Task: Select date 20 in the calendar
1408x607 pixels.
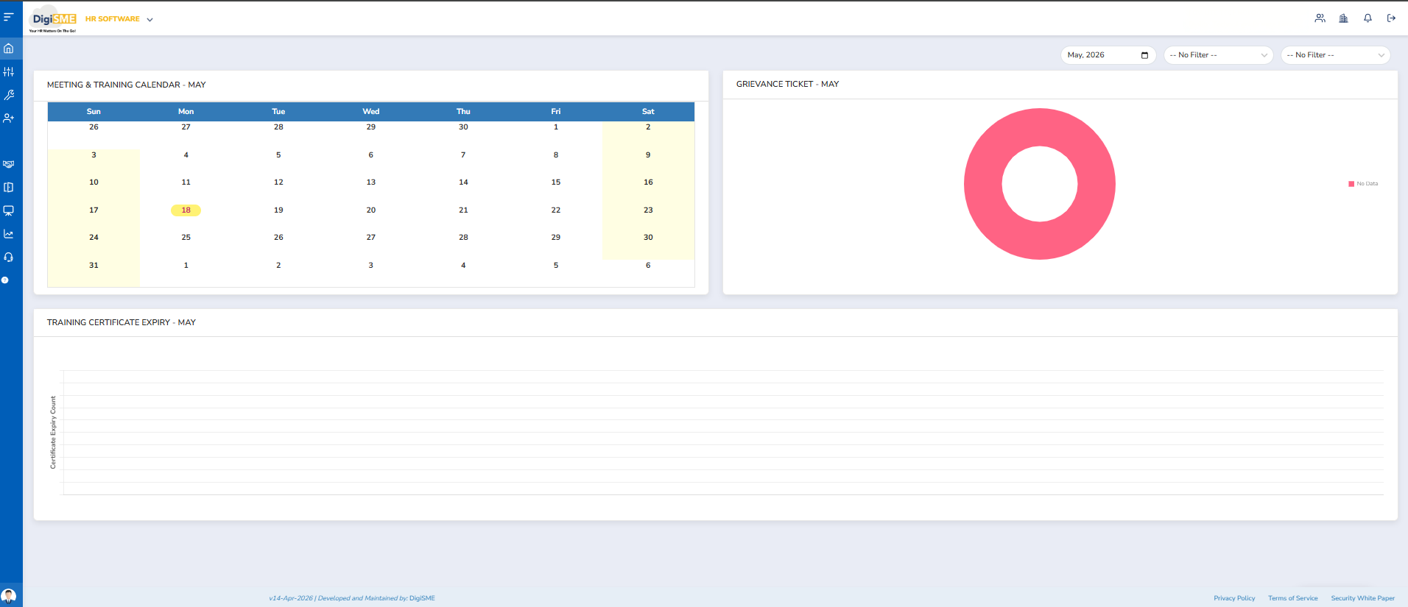Action: (x=371, y=210)
